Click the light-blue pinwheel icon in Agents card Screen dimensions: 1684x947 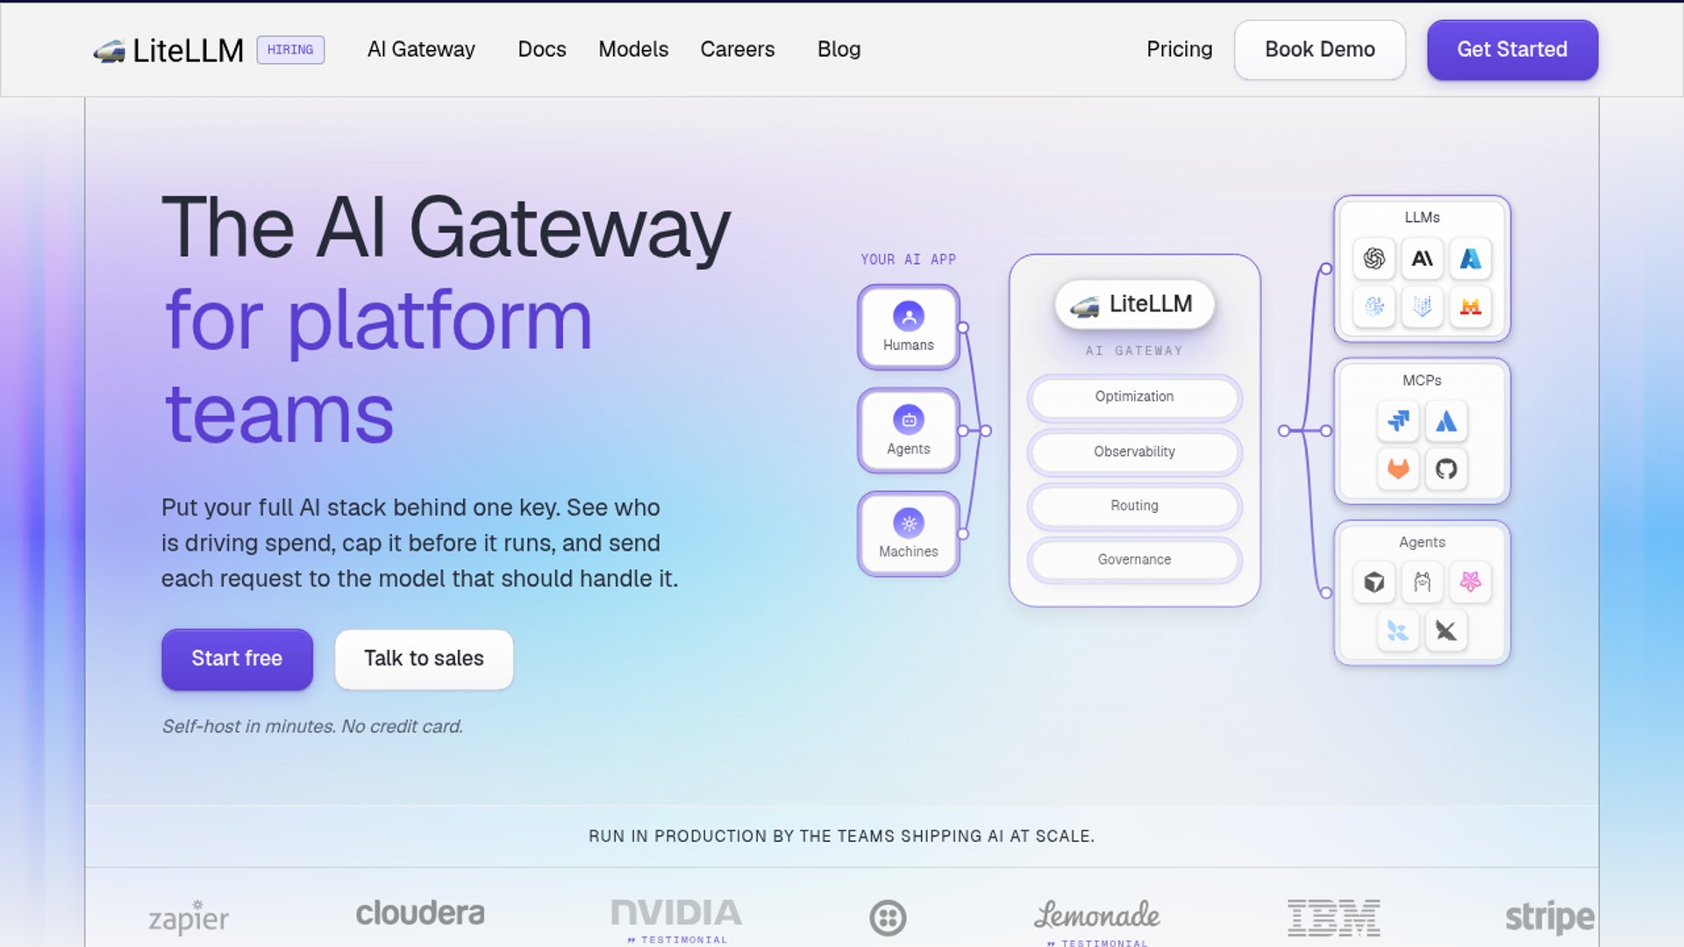point(1398,630)
